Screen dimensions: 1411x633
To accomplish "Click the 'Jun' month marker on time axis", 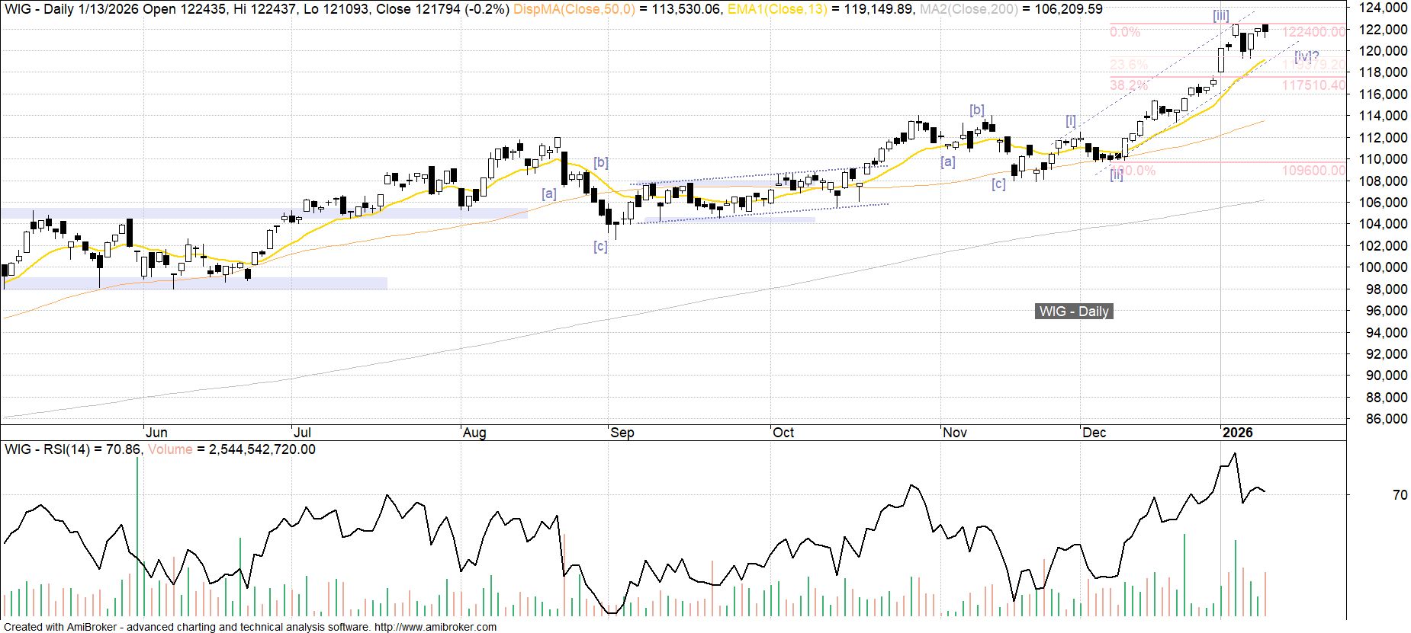I will [156, 433].
